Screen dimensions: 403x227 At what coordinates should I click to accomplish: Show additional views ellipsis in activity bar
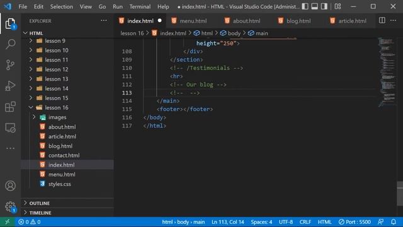(10, 148)
